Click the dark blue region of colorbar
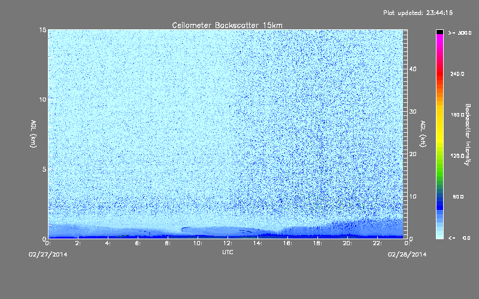This screenshot has width=479, height=299. tap(439, 203)
